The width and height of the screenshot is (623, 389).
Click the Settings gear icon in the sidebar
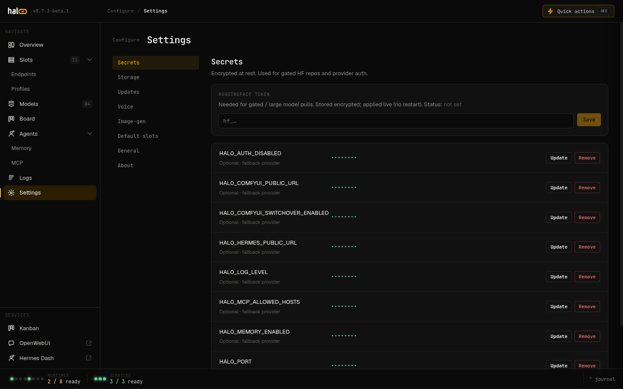tap(11, 193)
